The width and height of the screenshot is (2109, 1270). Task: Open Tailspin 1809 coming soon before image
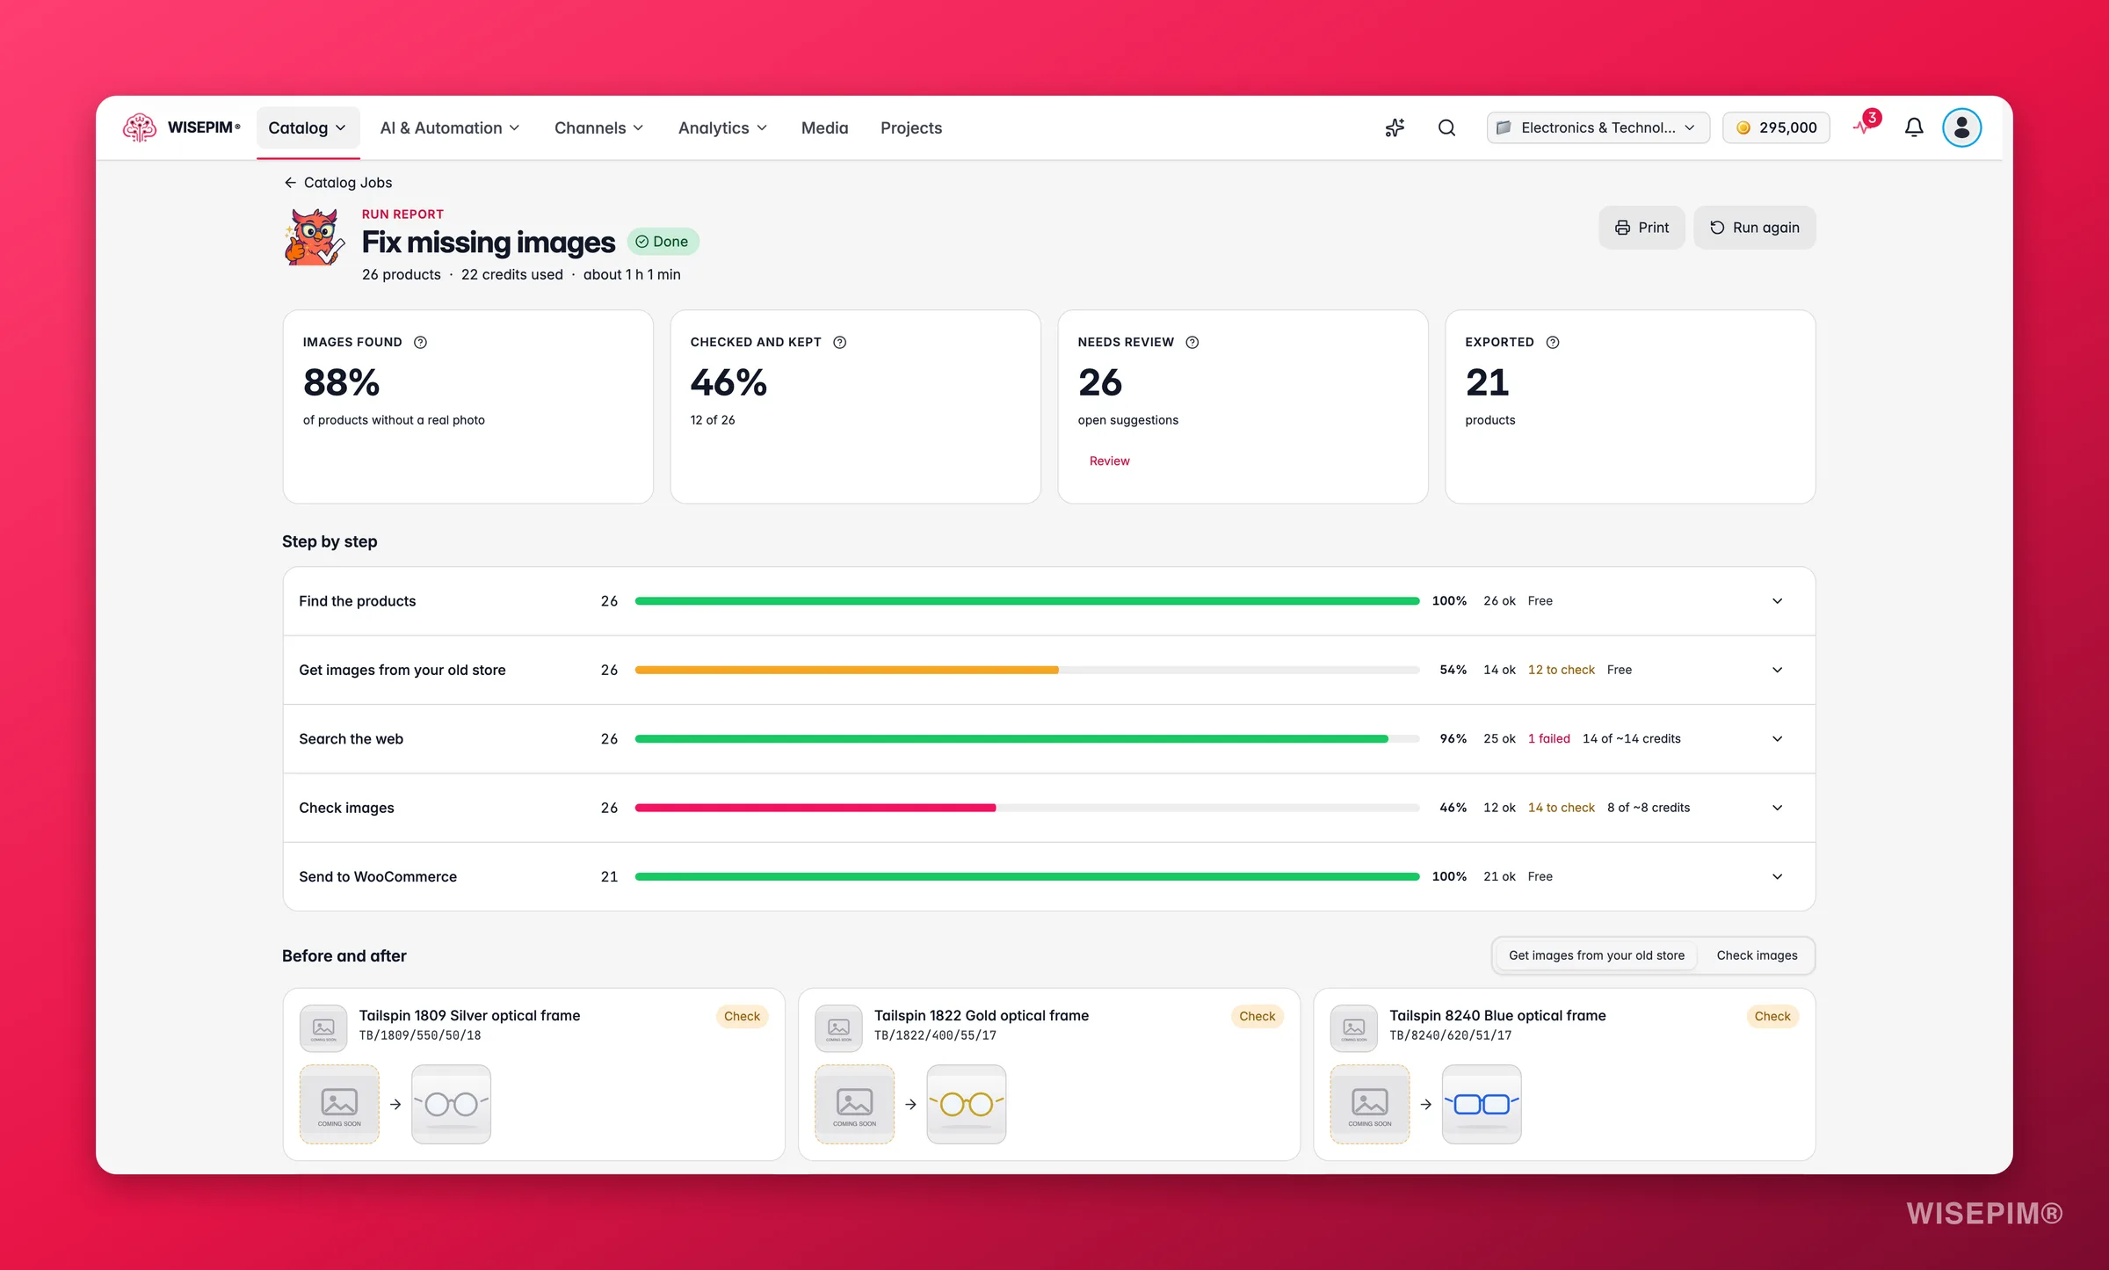pos(339,1105)
